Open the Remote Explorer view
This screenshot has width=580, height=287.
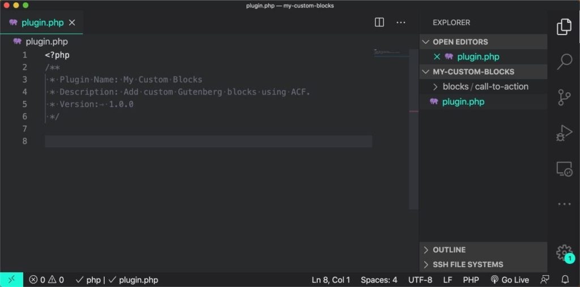565,169
